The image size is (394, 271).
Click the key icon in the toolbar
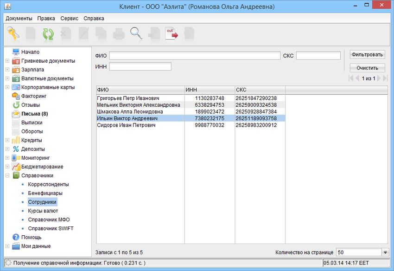point(13,34)
